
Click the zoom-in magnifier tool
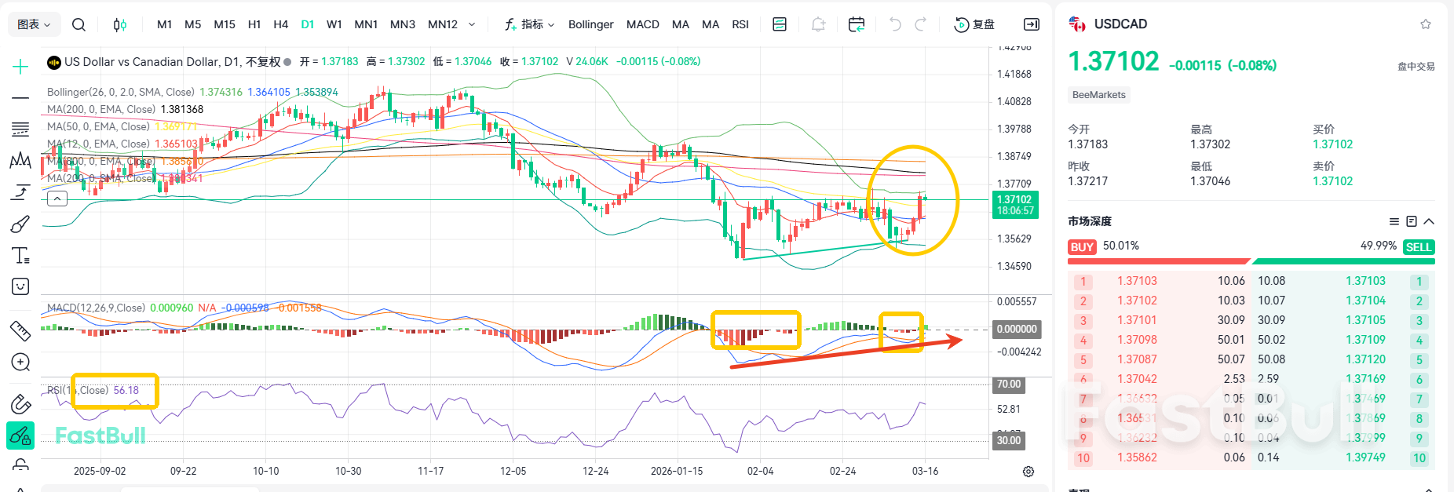pyautogui.click(x=20, y=362)
